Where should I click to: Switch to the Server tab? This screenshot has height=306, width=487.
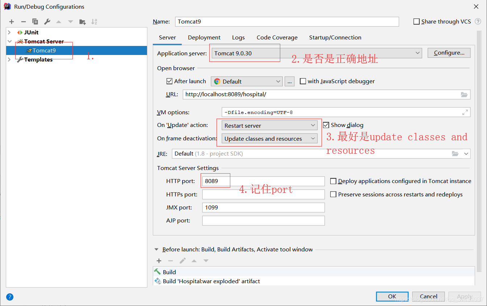click(x=167, y=38)
